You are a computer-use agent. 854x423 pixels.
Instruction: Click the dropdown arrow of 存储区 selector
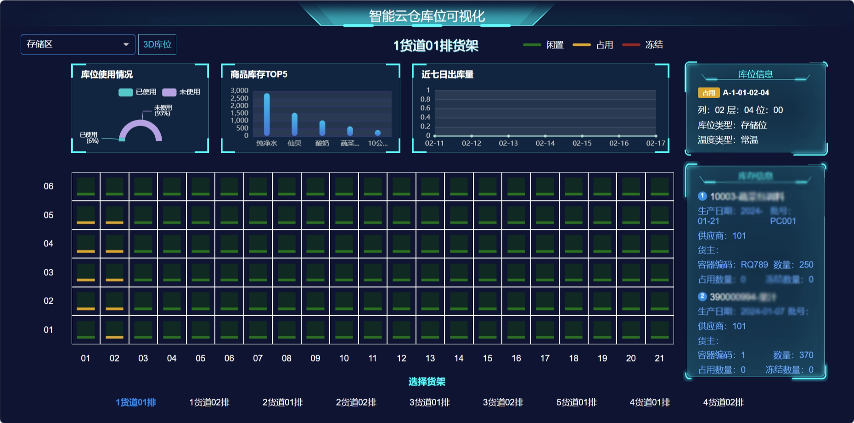(126, 45)
